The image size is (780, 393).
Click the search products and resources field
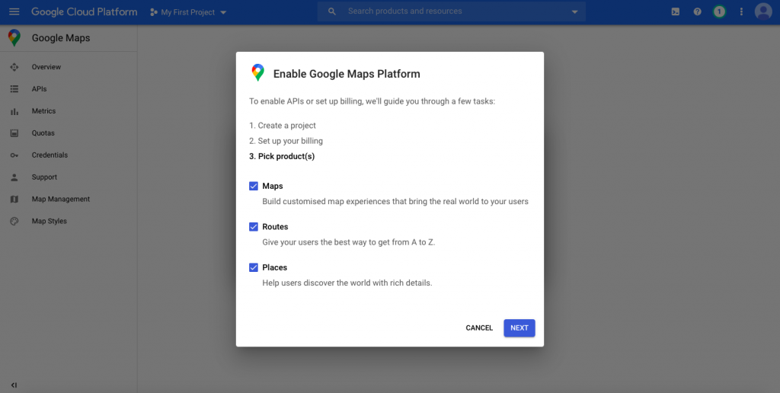tap(449, 11)
